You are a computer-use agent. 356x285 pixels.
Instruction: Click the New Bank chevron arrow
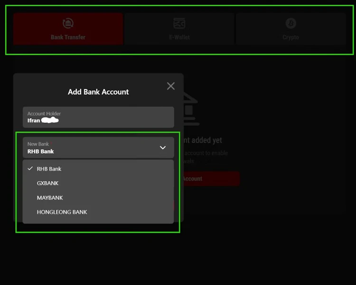[163, 148]
